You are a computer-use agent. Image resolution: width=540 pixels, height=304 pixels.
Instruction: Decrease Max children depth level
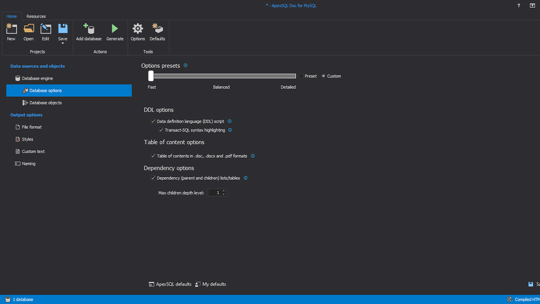[x=224, y=194]
